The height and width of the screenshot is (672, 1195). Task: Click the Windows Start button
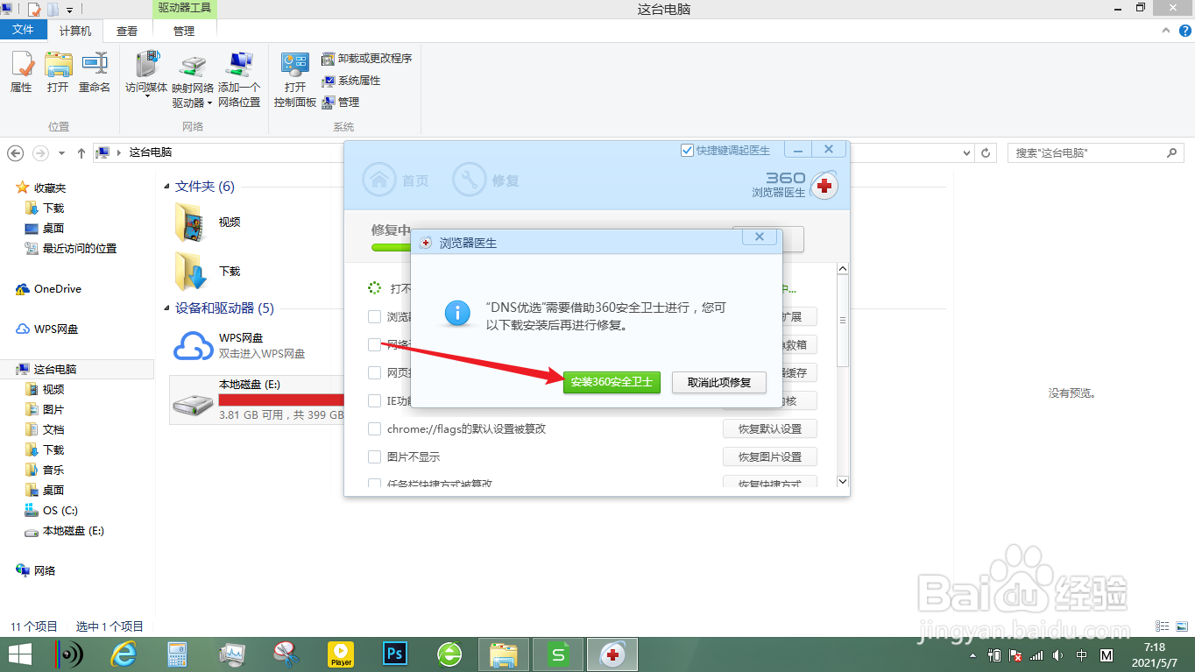click(20, 654)
